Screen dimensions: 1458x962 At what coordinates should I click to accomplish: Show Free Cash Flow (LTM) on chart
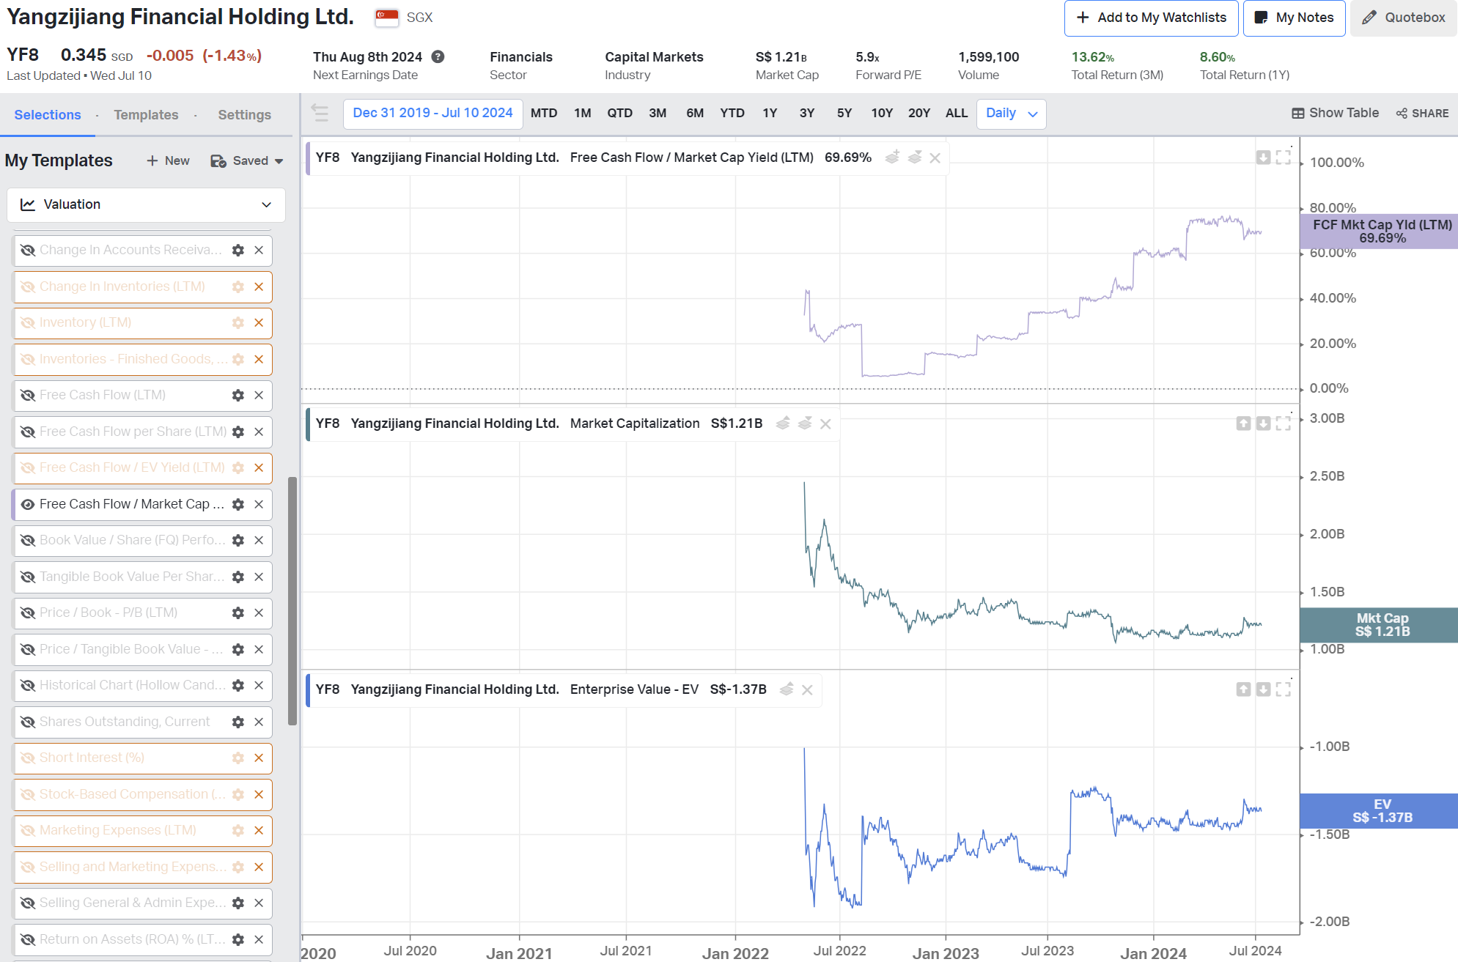pyautogui.click(x=28, y=396)
